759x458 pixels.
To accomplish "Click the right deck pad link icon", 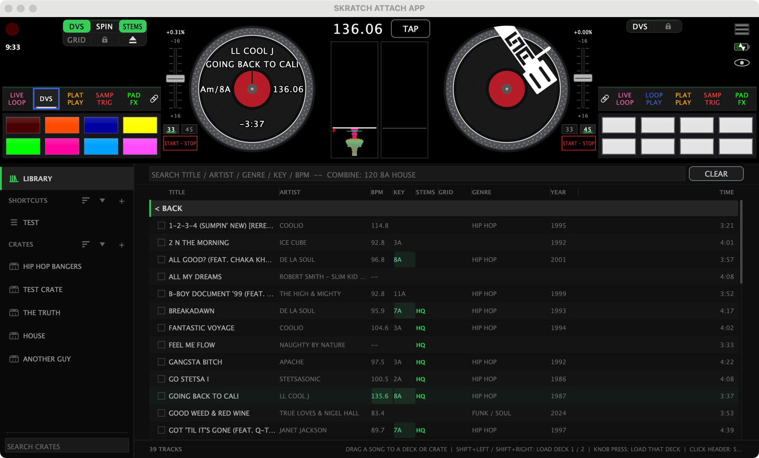I will [x=605, y=99].
